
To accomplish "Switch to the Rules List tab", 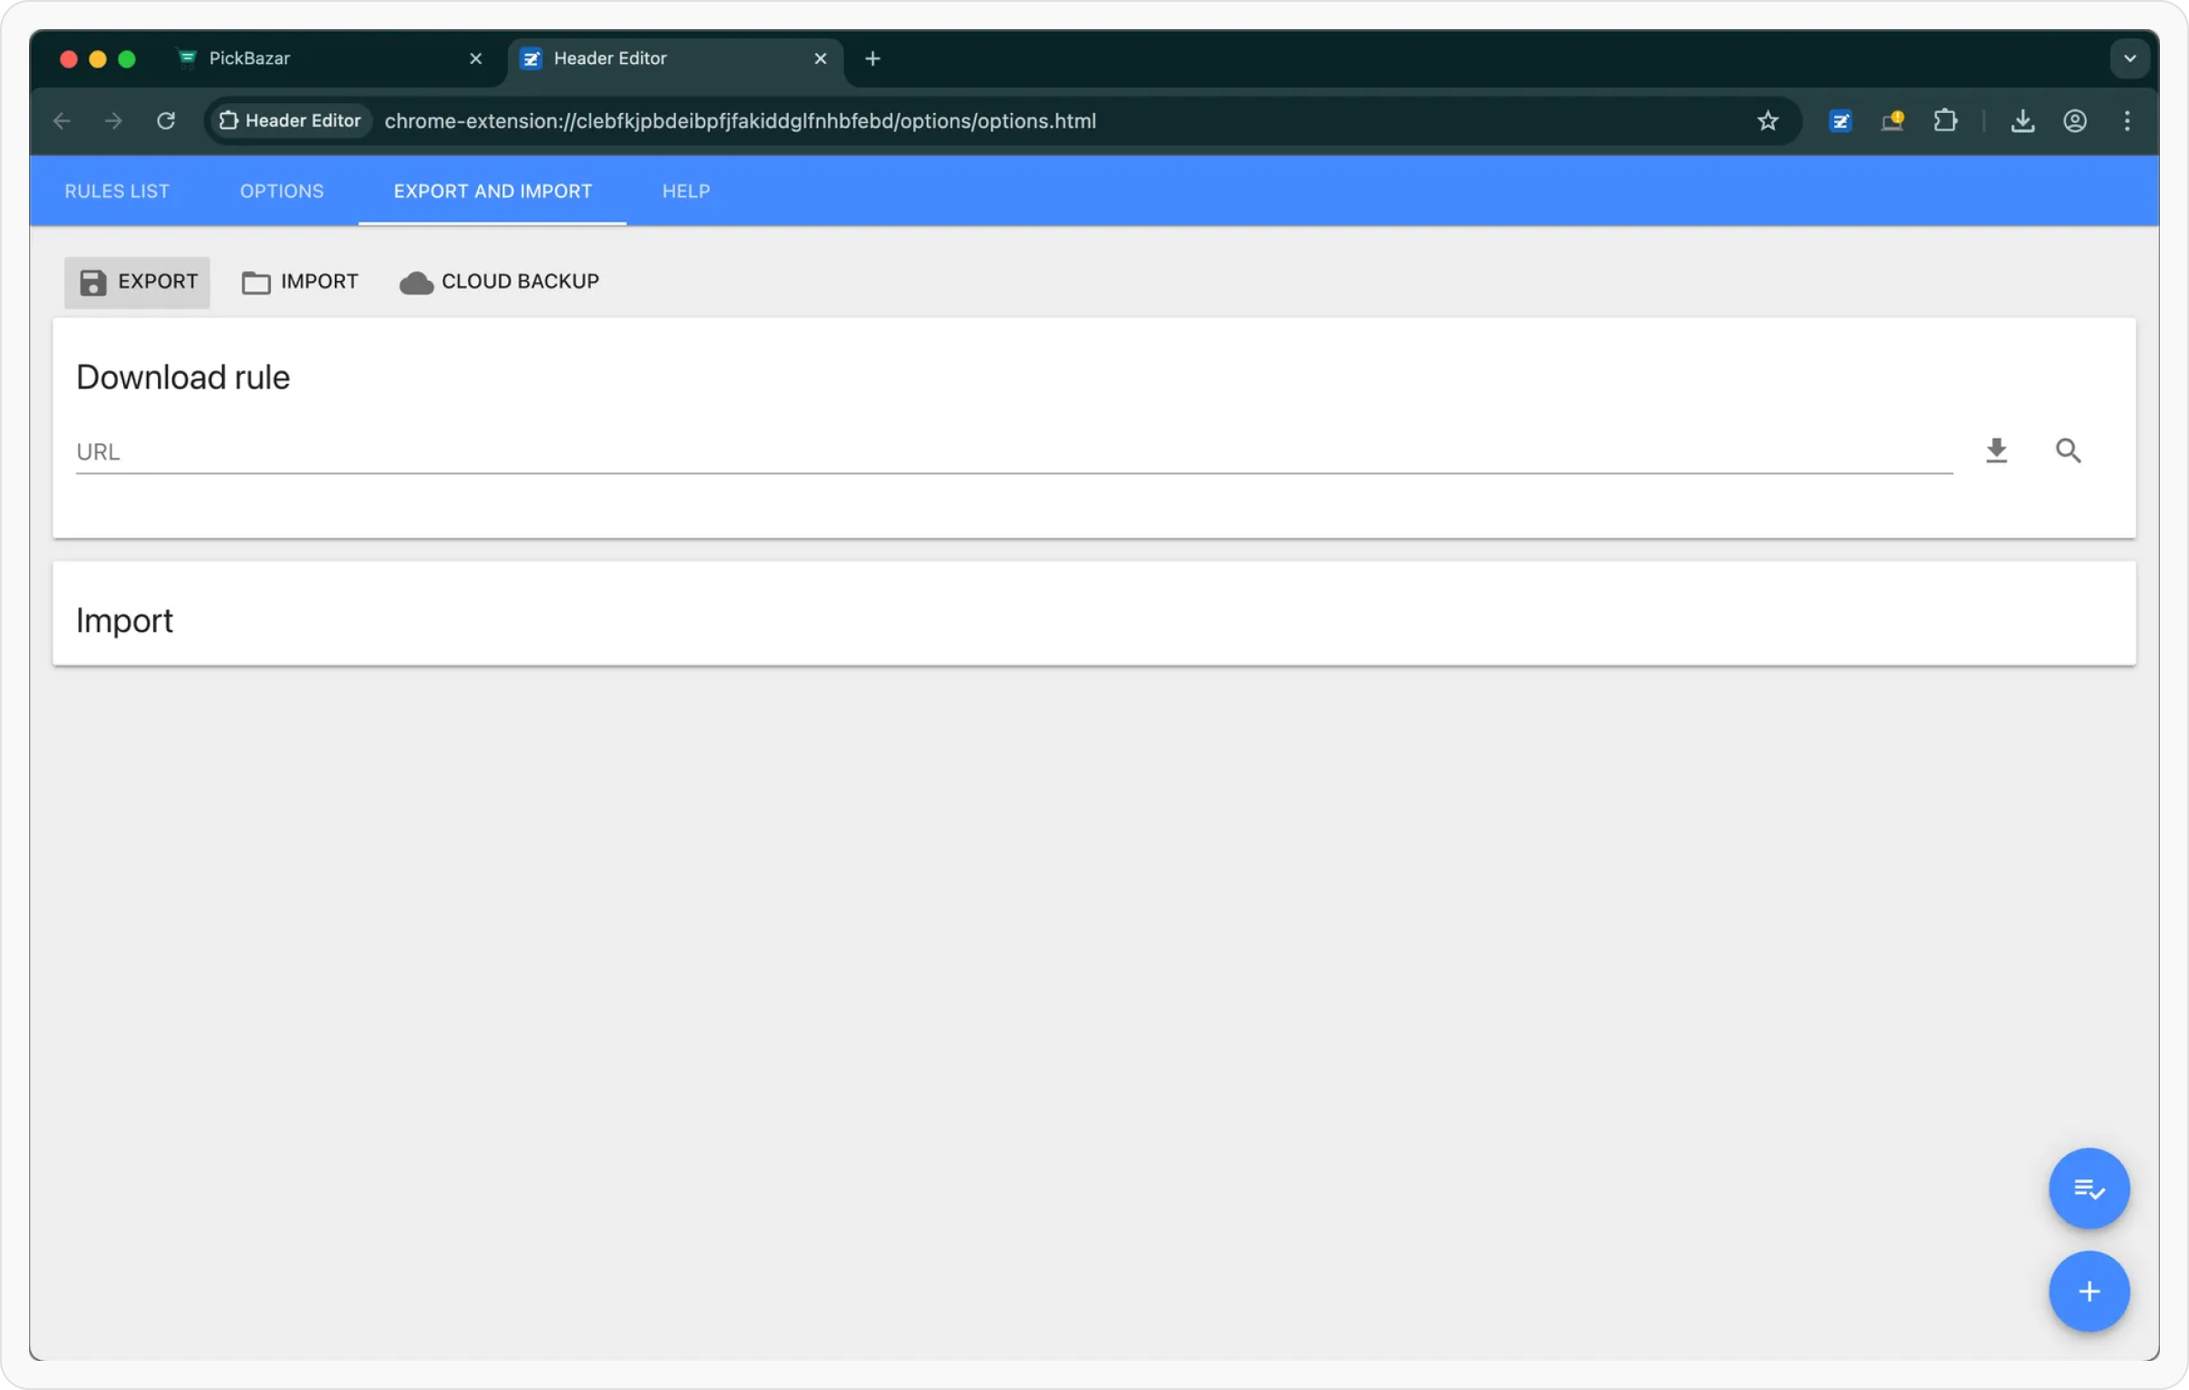I will [x=117, y=192].
